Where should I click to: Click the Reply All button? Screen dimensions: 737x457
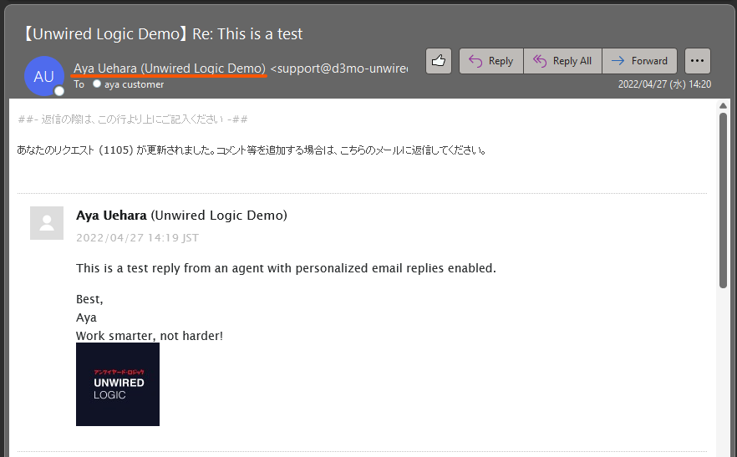click(x=562, y=61)
